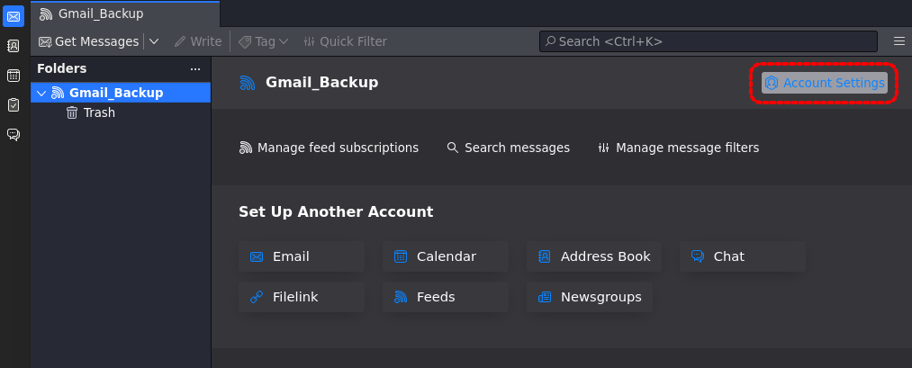Expand the Get Messages dropdown arrow
This screenshot has width=912, height=368.
(x=154, y=42)
